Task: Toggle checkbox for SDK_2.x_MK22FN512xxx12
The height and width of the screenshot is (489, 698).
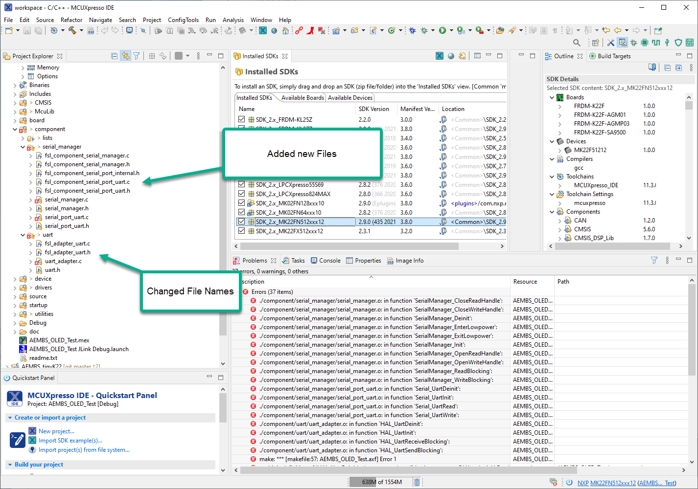Action: pos(242,222)
